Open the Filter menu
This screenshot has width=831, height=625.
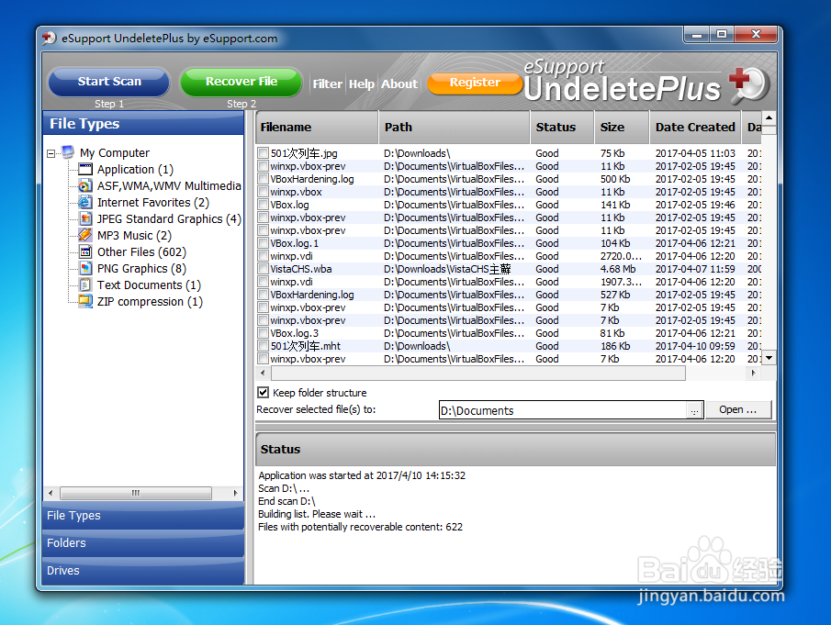[x=328, y=84]
